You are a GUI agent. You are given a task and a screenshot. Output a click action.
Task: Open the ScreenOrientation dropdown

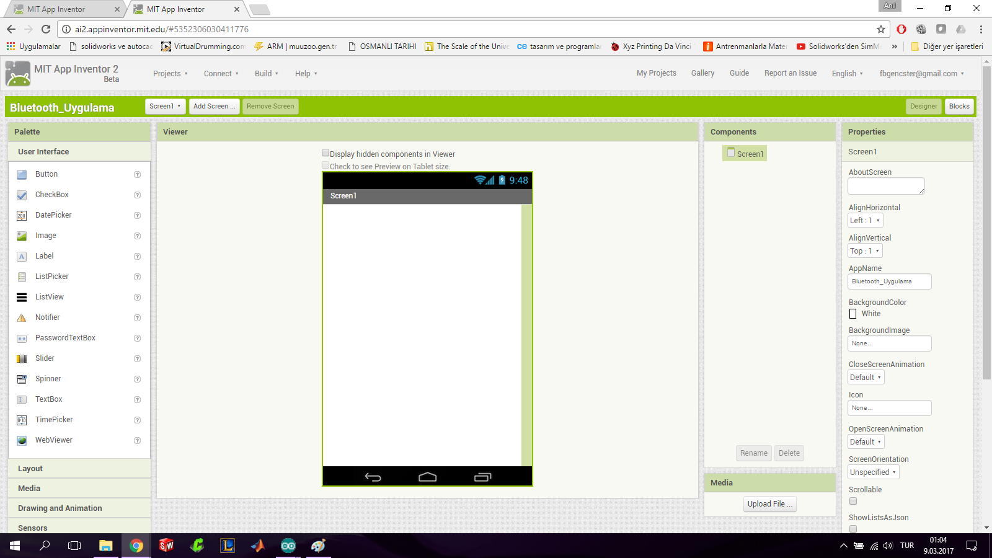point(873,472)
